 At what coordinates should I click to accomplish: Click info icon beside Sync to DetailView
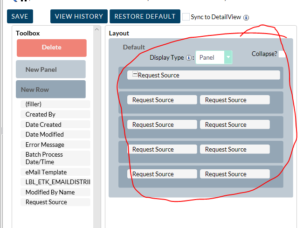coord(246,18)
